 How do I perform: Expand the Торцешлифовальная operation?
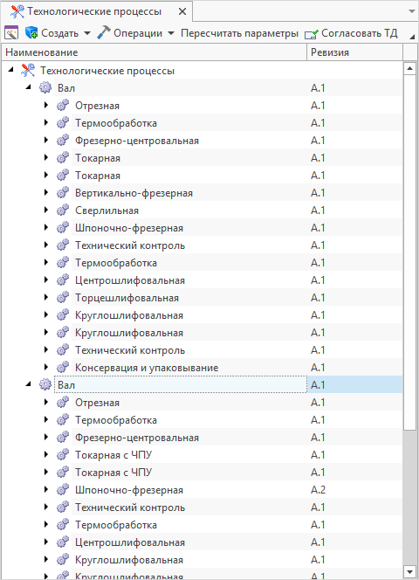[x=46, y=297]
